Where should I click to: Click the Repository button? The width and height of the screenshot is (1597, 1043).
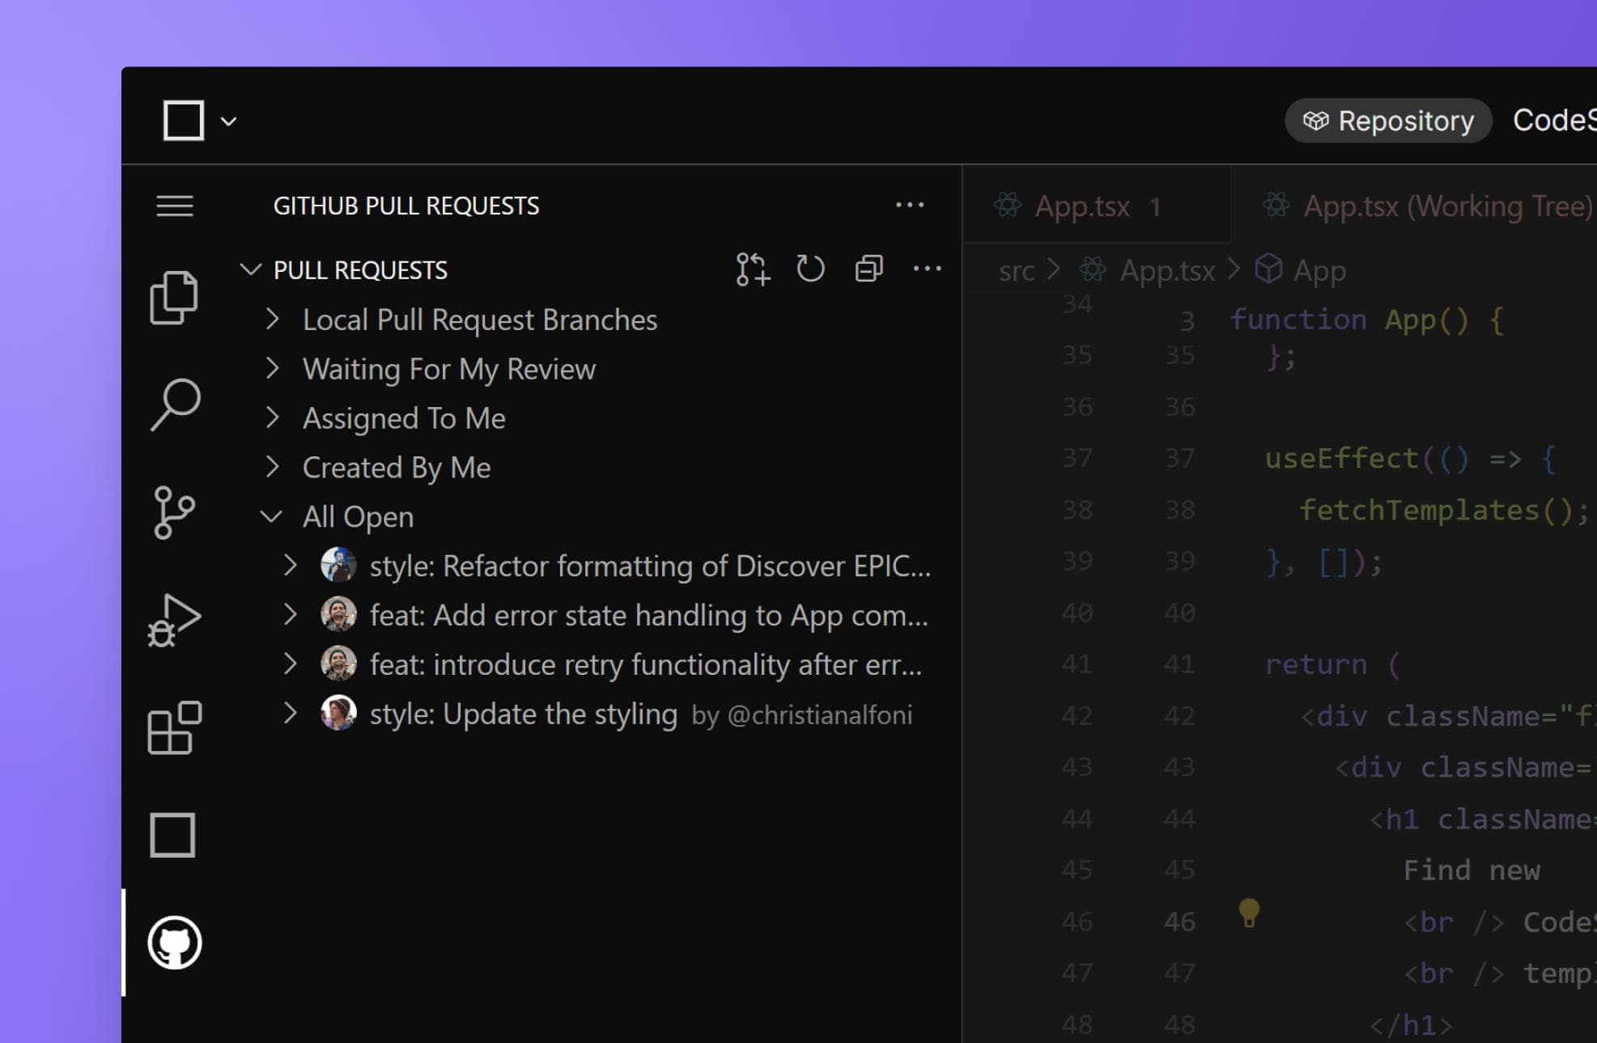click(x=1387, y=120)
